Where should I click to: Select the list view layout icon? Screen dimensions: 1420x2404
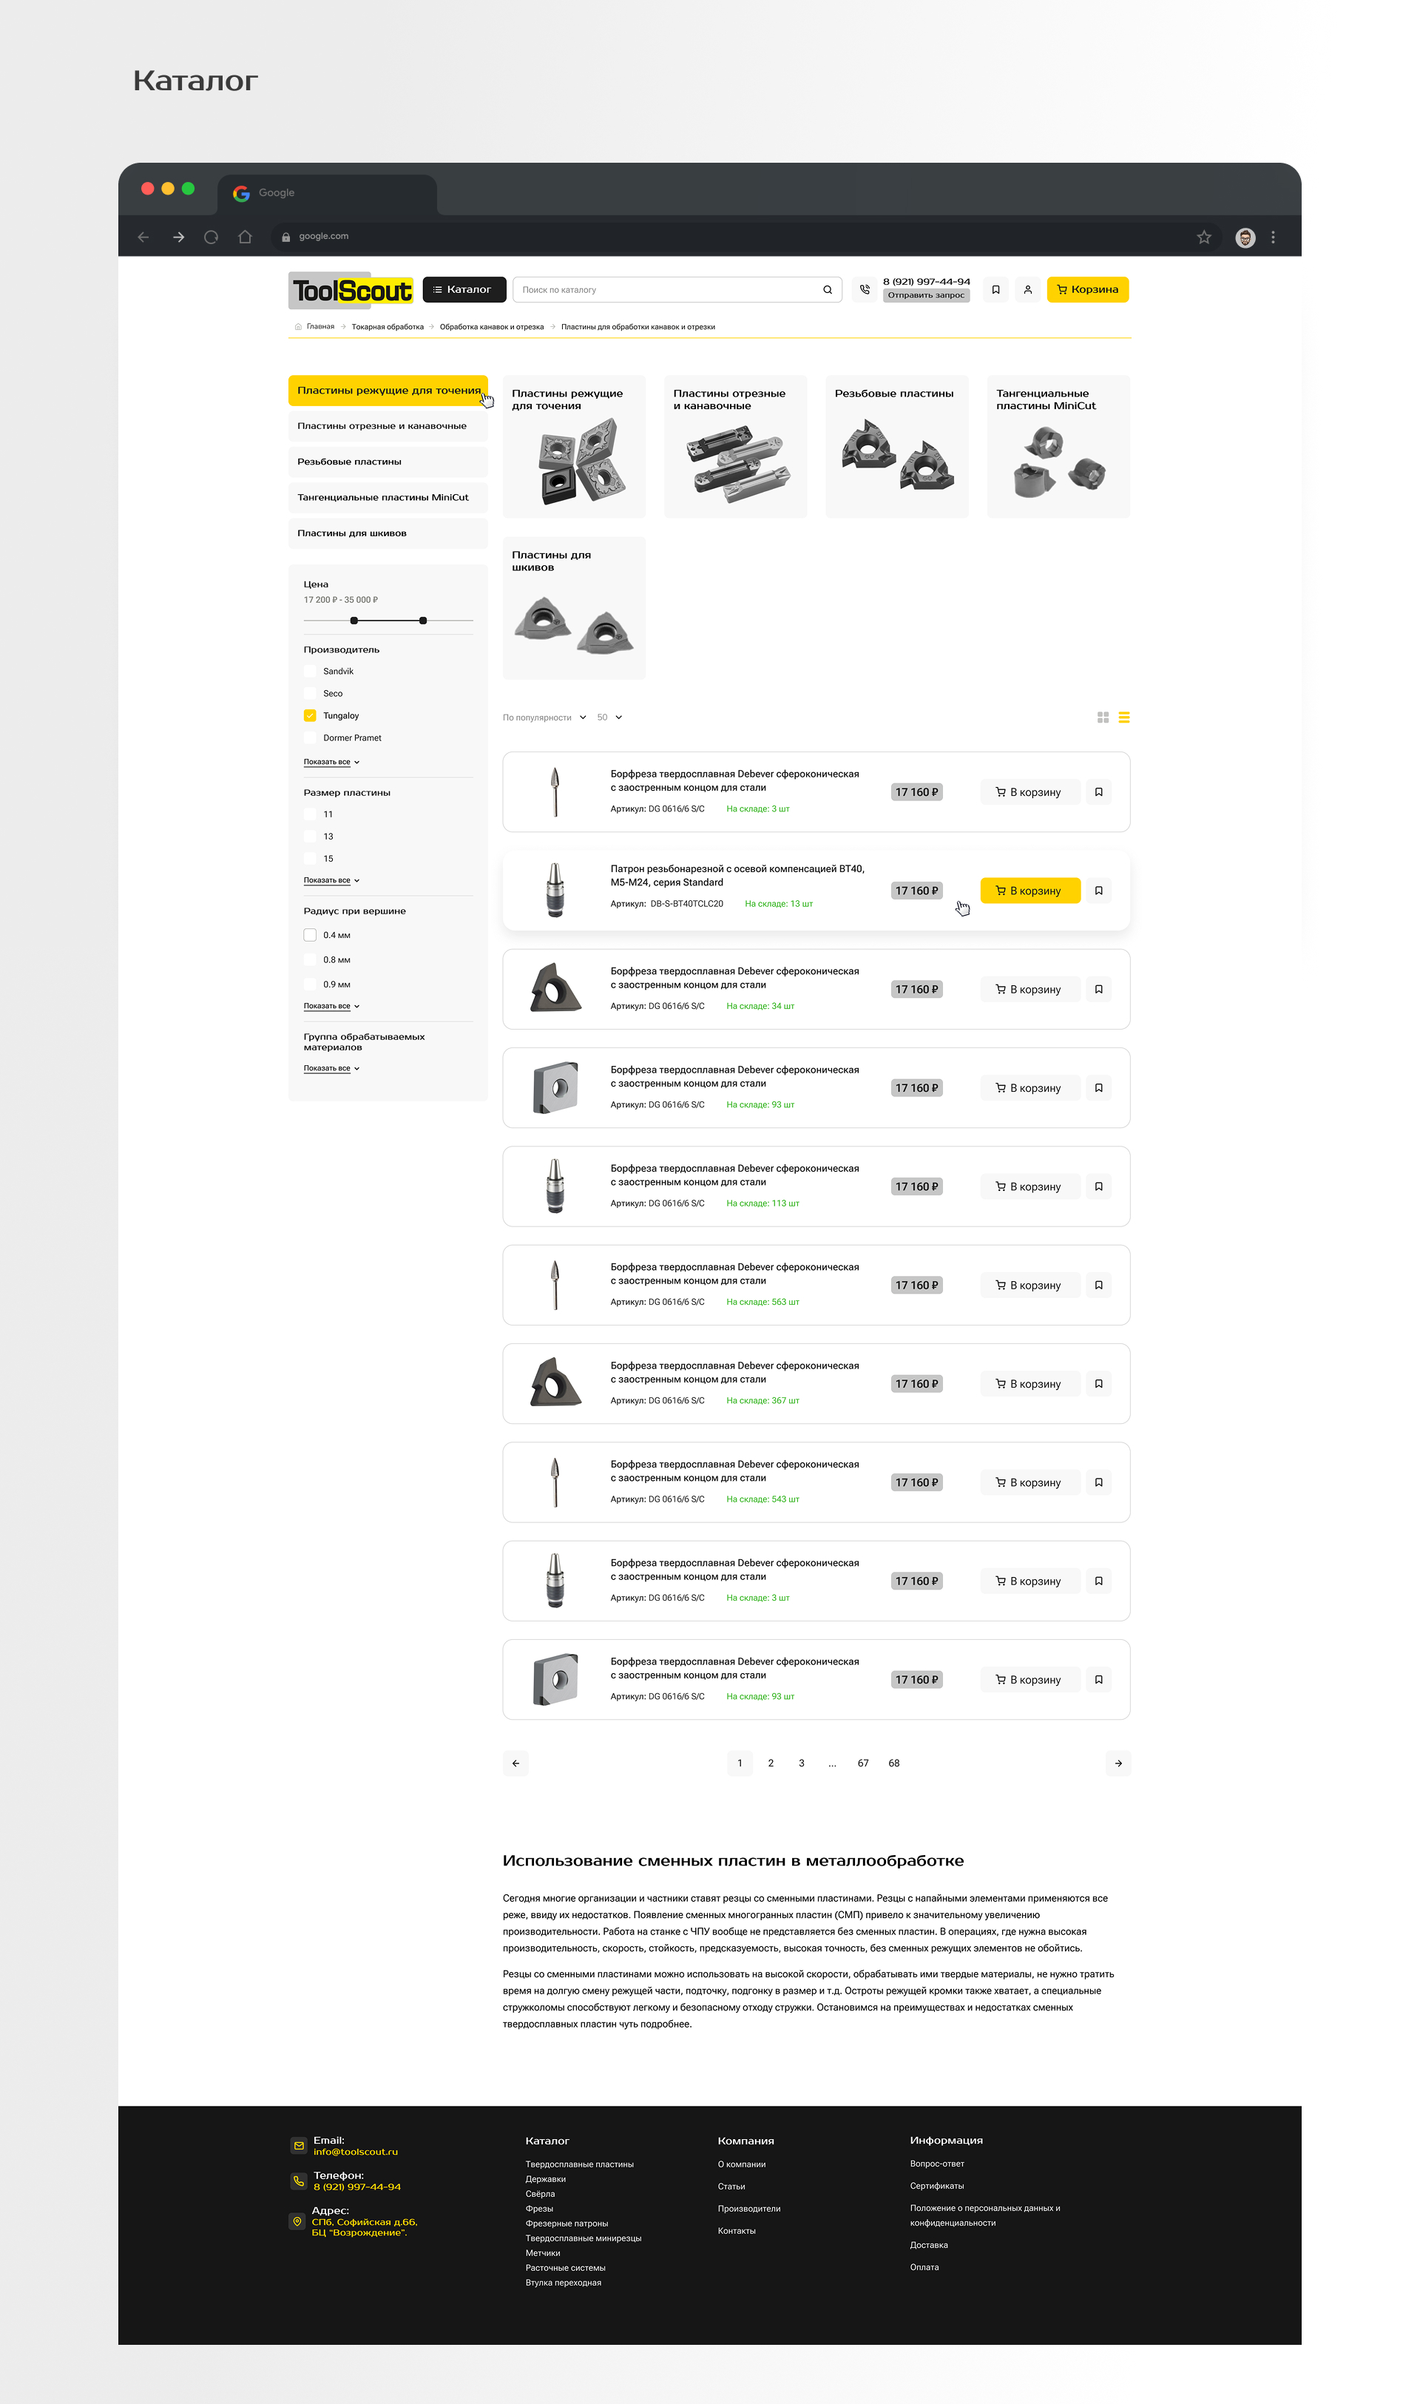(1124, 718)
